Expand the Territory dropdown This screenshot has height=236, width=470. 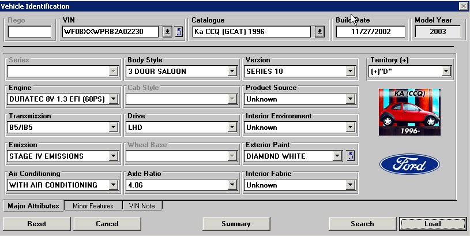coord(446,72)
